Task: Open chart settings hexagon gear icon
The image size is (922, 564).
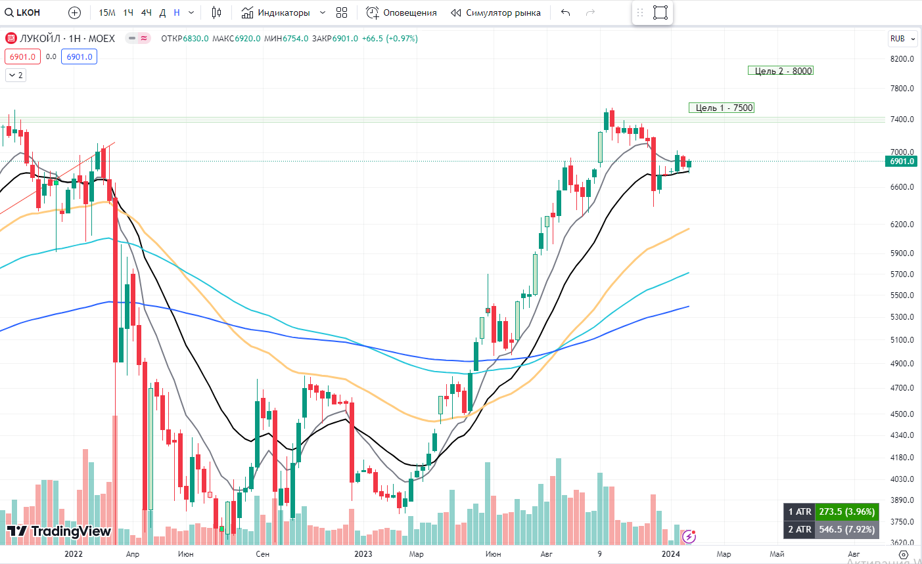Action: click(904, 555)
